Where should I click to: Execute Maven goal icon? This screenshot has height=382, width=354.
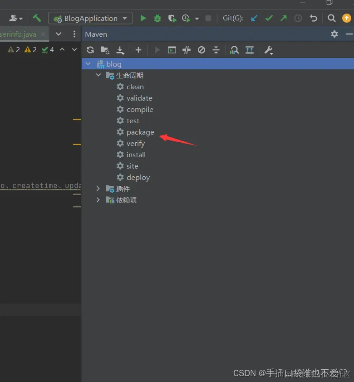[172, 50]
